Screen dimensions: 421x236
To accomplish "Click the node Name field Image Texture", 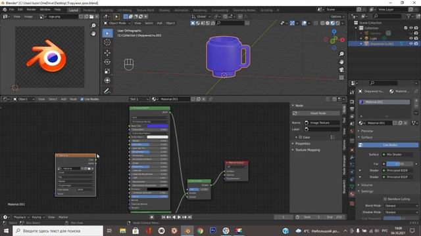I will (322, 123).
